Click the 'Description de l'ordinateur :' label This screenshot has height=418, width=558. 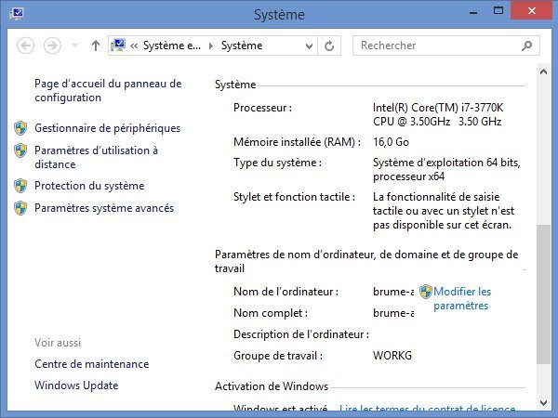click(301, 334)
